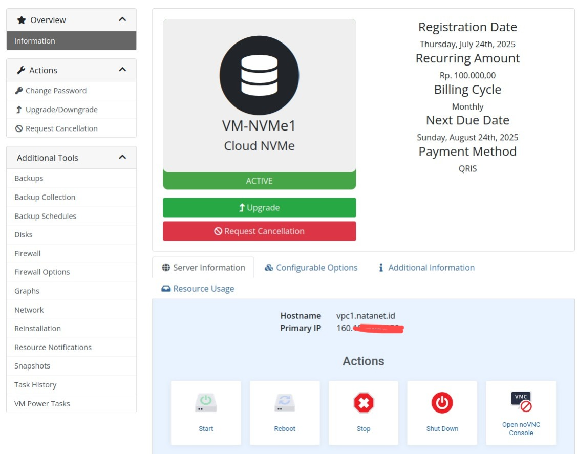Viewport: 577px width, 454px height.
Task: Click the info icon on Additional Information
Action: (x=381, y=268)
